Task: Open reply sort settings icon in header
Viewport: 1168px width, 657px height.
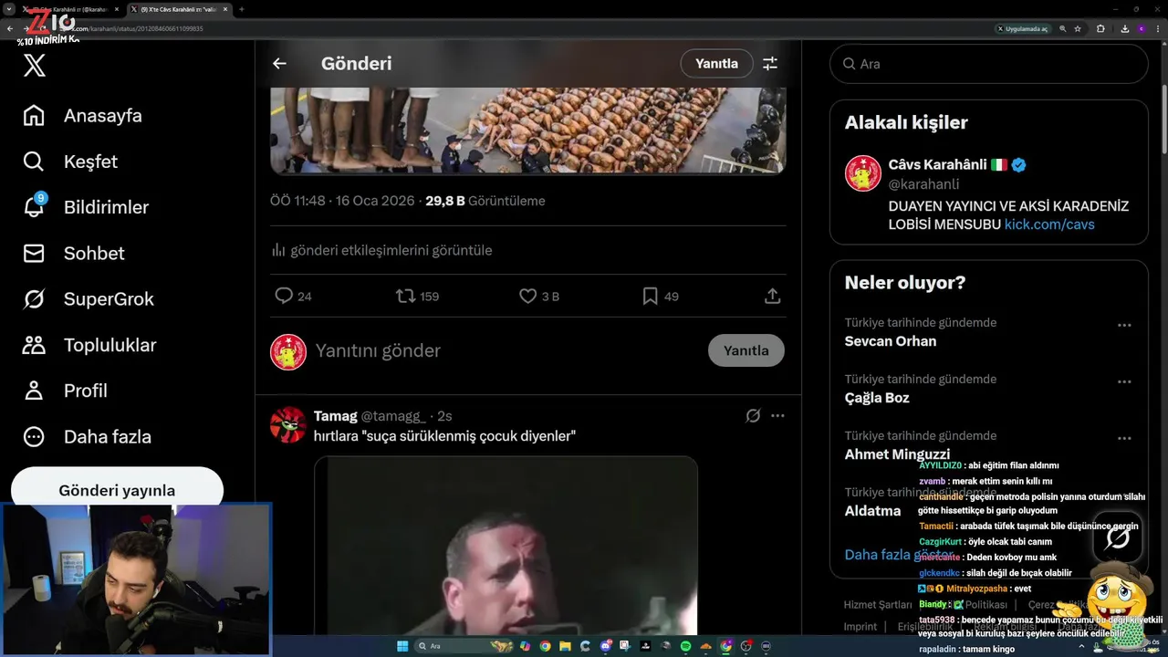Action: (770, 64)
